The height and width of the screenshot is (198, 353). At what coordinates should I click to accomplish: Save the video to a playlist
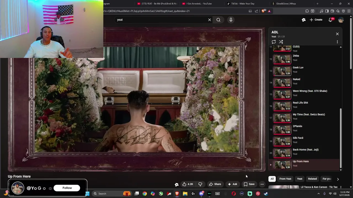tap(249, 184)
